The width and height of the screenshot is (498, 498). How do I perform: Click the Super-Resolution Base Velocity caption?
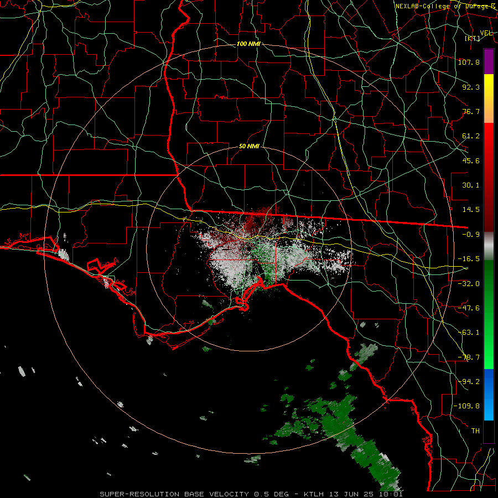pos(251,494)
